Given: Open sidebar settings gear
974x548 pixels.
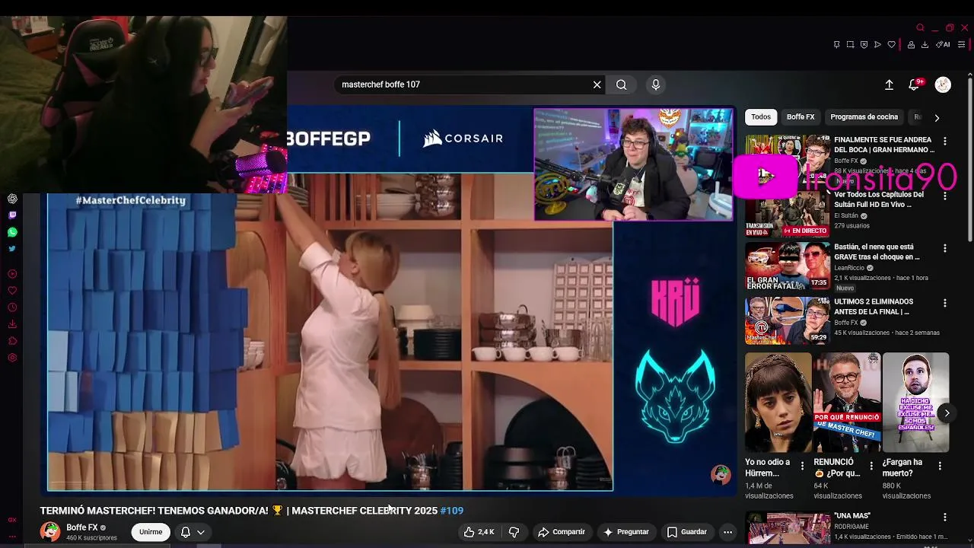Looking at the screenshot, I should coord(12,358).
